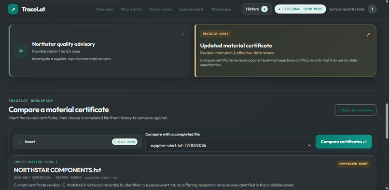Open the Updated material certificate card

[285, 51]
